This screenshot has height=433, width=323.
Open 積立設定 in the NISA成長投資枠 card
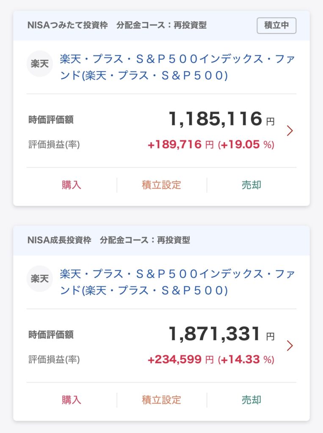161,400
